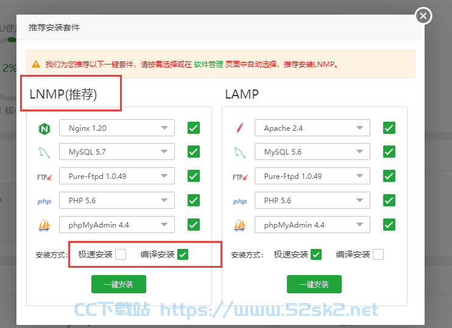Uncheck LNMP PHP 5.6 checkbox
The width and height of the screenshot is (452, 328).
pos(194,200)
